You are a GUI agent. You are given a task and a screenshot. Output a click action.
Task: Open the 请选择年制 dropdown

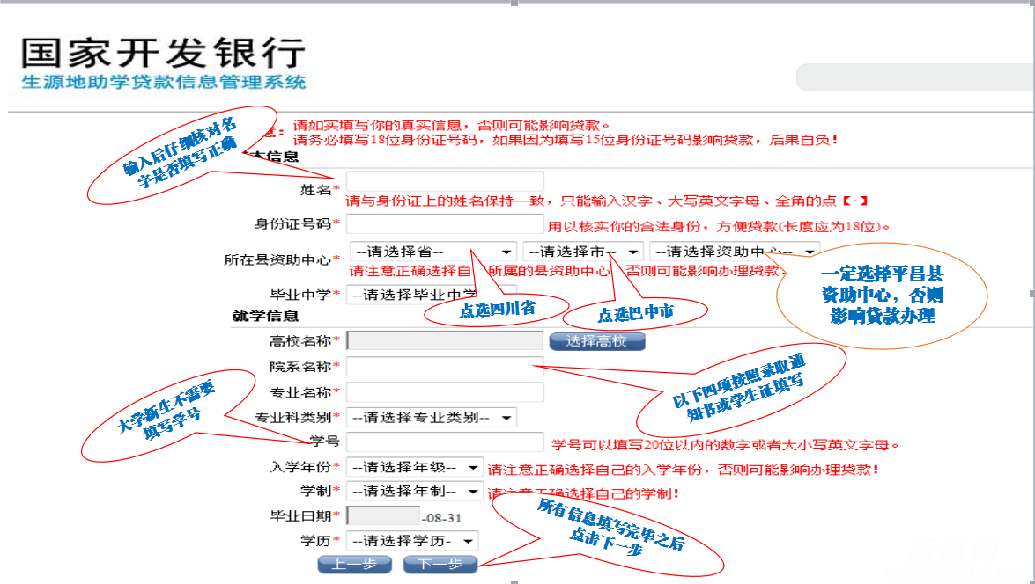tap(415, 492)
